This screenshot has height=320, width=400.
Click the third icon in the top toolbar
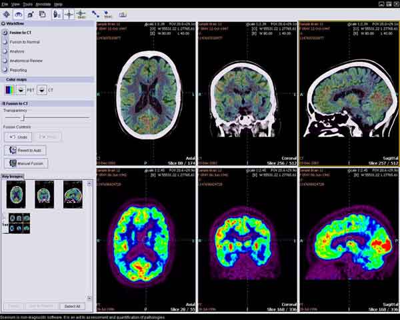[x=31, y=13]
